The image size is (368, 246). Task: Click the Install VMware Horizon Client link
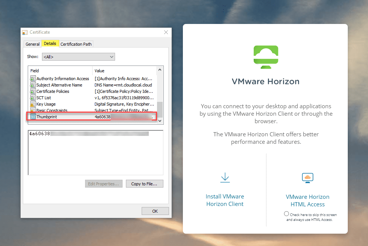click(x=225, y=200)
